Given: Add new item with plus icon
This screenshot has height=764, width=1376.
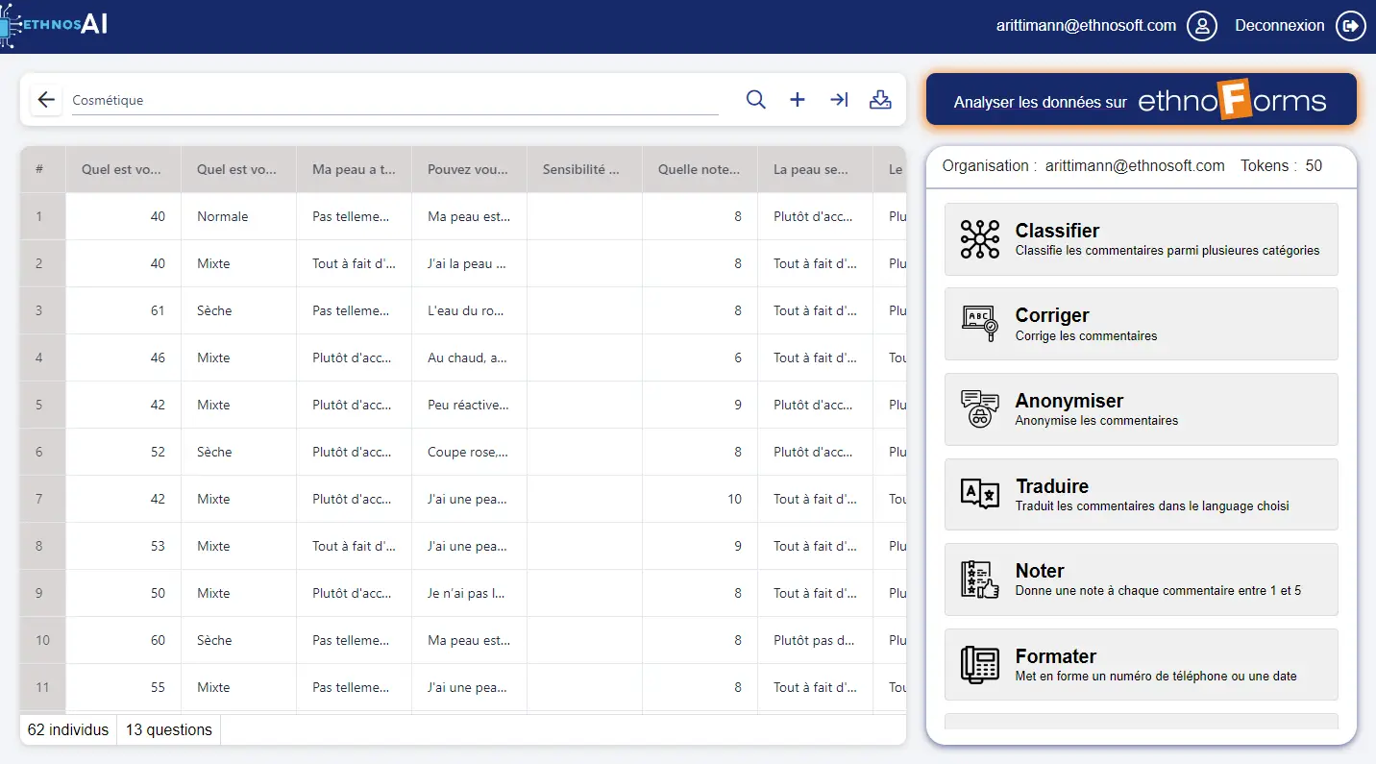Looking at the screenshot, I should pyautogui.click(x=798, y=100).
